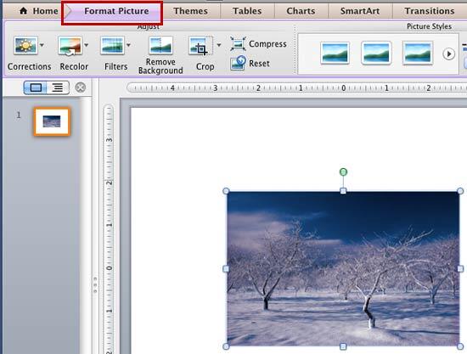Screen dimensions: 467x354
Task: Open the SmartArt tab
Action: tap(360, 11)
